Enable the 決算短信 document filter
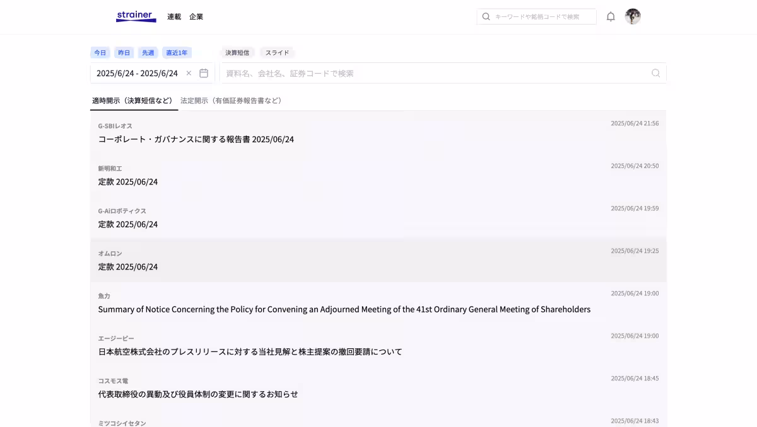Image resolution: width=757 pixels, height=427 pixels. tap(237, 52)
